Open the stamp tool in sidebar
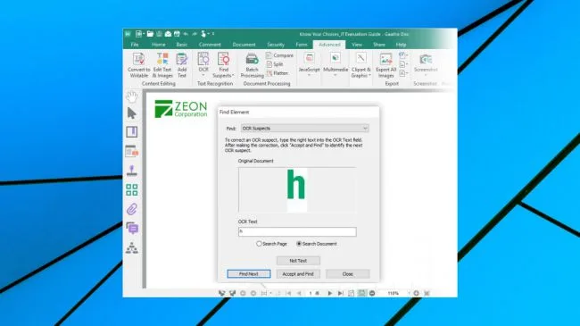 [x=132, y=171]
